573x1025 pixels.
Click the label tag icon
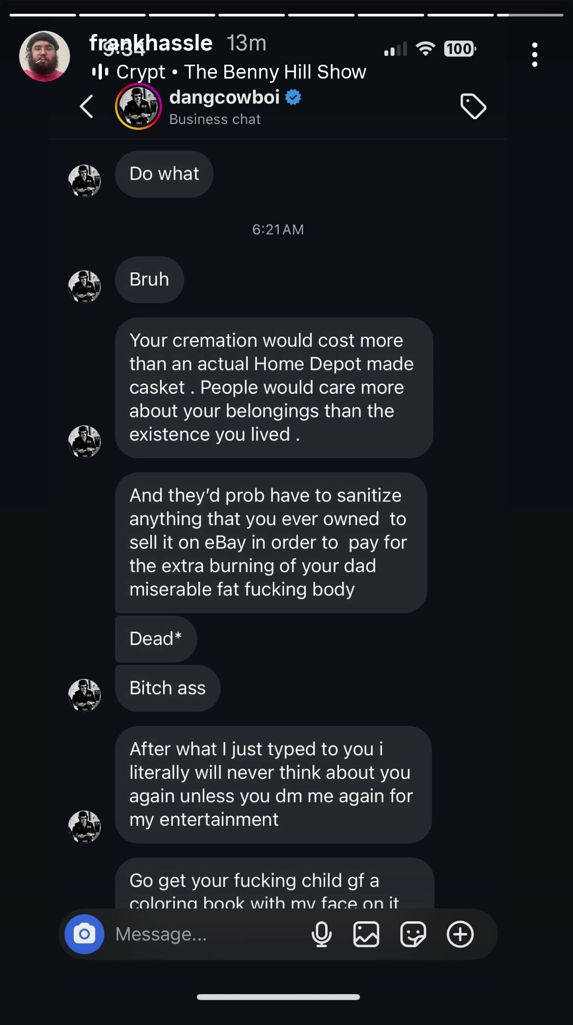click(x=473, y=107)
